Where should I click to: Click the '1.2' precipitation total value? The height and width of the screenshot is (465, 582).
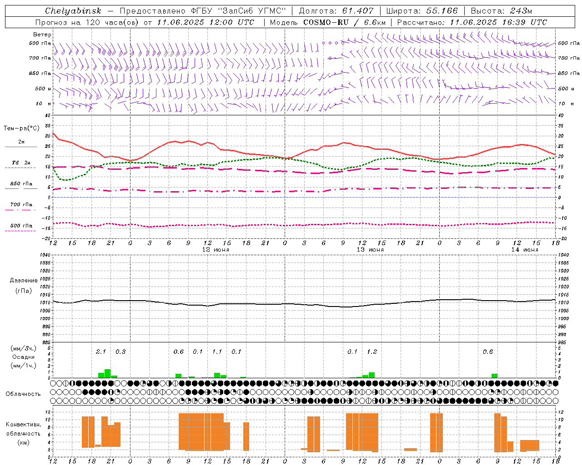[371, 351]
